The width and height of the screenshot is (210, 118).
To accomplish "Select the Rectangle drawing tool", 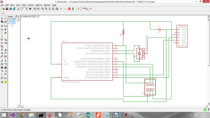I will 2,68.
